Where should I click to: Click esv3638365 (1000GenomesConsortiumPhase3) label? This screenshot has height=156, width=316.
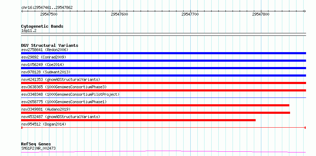(64, 87)
